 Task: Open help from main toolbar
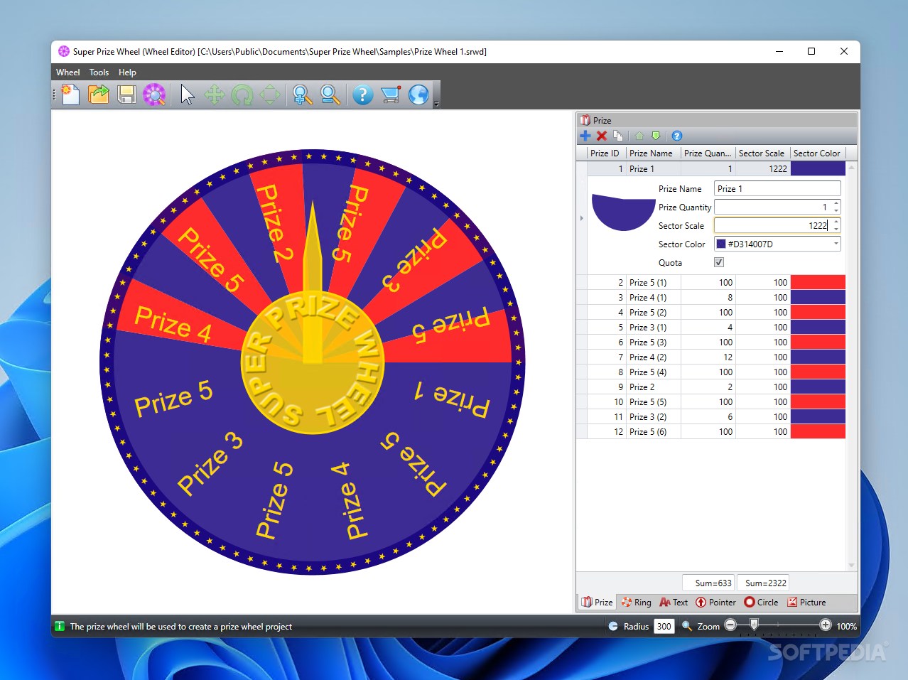click(362, 95)
